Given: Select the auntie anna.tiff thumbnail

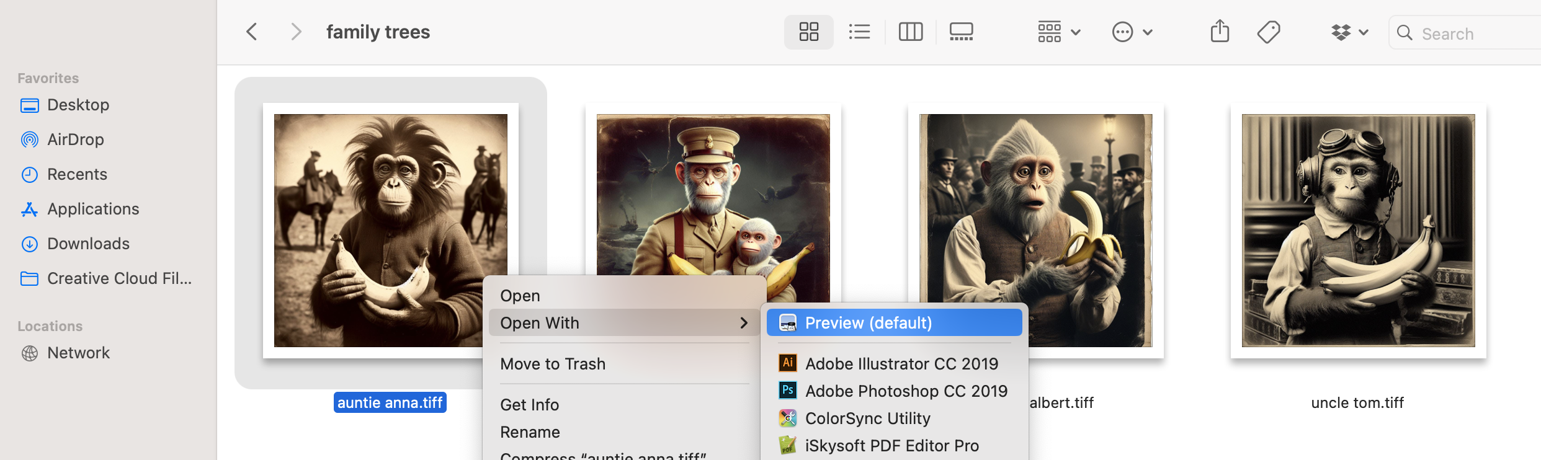Looking at the screenshot, I should pyautogui.click(x=390, y=230).
